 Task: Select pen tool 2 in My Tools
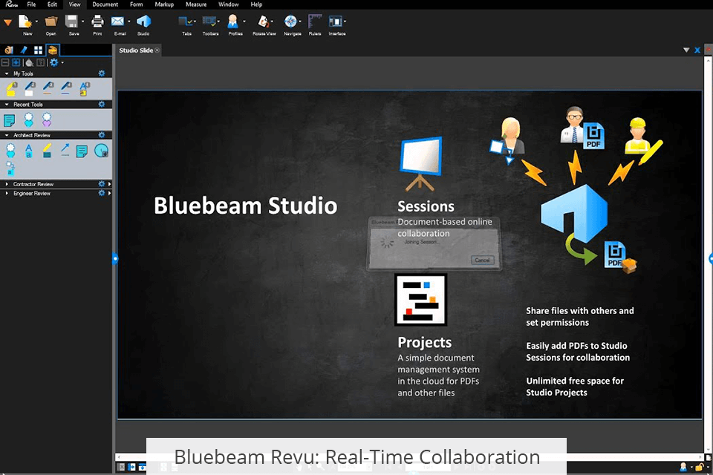click(30, 88)
